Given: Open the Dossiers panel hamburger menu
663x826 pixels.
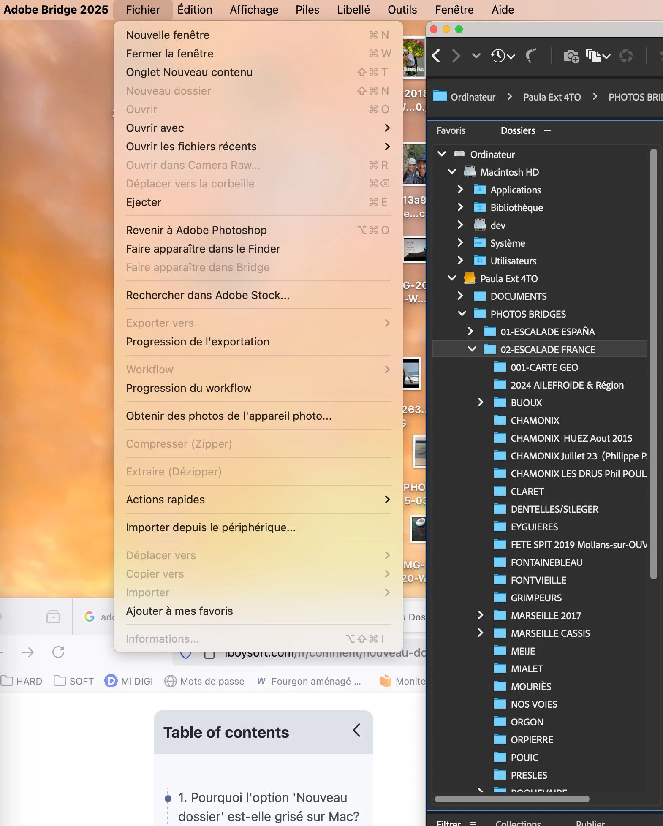Looking at the screenshot, I should click(547, 130).
